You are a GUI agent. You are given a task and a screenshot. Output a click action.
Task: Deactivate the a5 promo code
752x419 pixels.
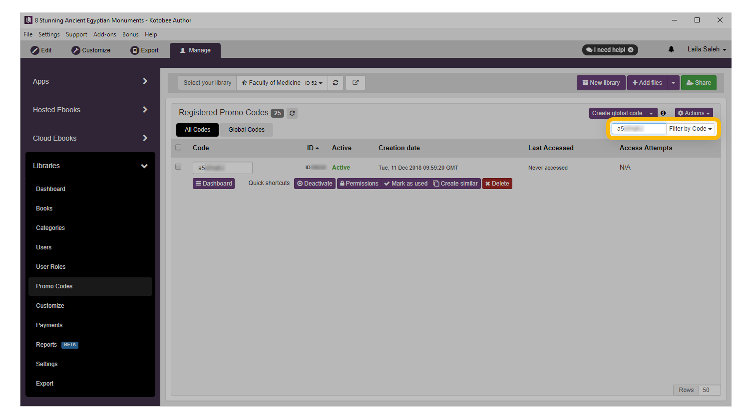point(315,184)
